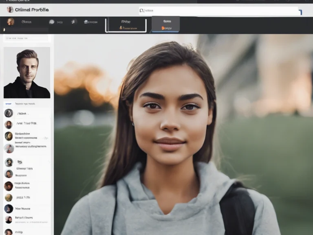Viewport: 313px width, 235px height.
Task: Choose the third contact avatar in the sidebar list
Action: click(9, 136)
